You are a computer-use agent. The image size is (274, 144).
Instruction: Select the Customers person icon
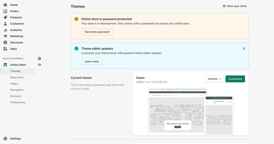(5, 24)
